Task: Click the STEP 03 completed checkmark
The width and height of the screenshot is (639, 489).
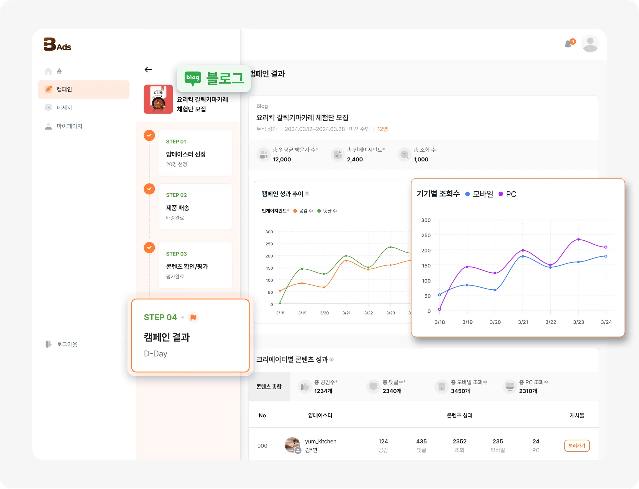Action: click(x=149, y=247)
